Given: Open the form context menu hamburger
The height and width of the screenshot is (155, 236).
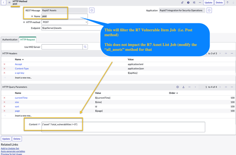Looking at the screenshot, I should point(9,3).
